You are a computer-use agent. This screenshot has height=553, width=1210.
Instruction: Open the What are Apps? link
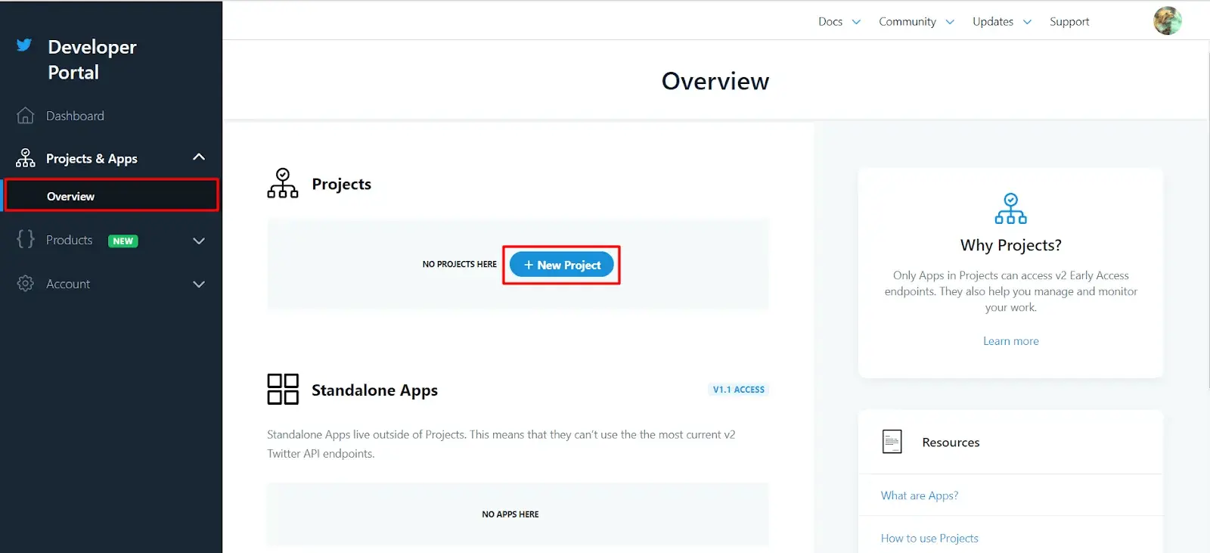pos(920,496)
